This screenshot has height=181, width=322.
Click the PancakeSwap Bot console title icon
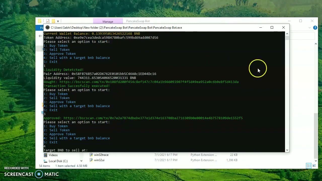pyautogui.click(x=48, y=28)
